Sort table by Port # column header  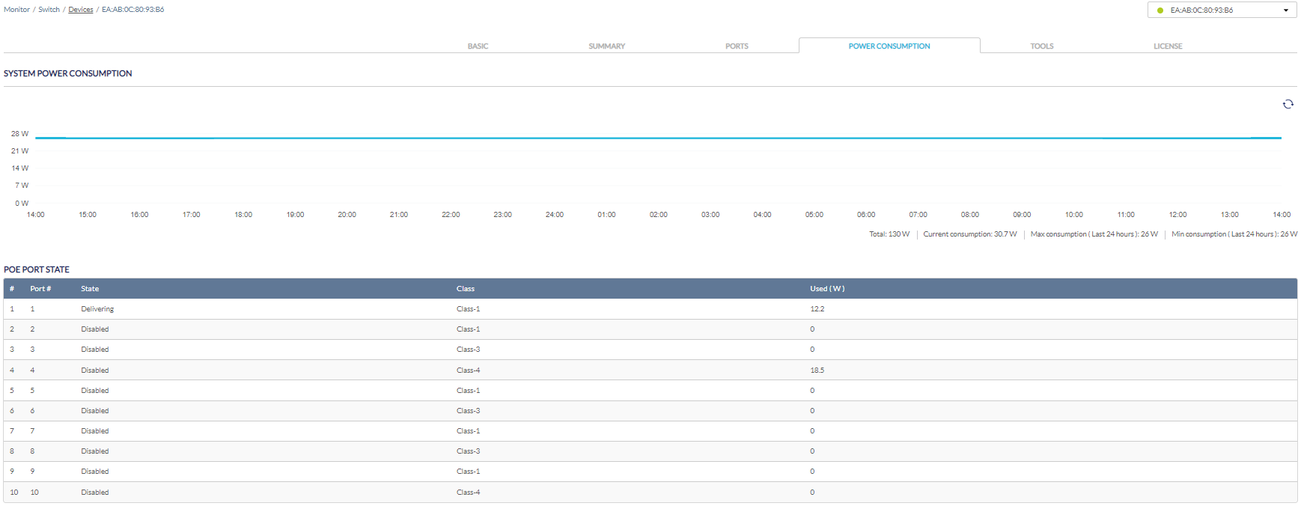[x=40, y=289]
